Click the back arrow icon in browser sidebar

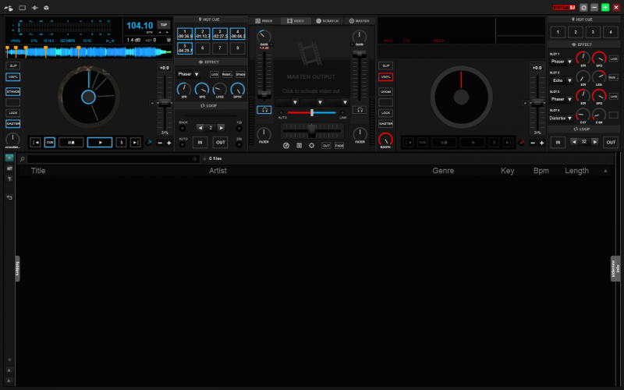coord(9,197)
